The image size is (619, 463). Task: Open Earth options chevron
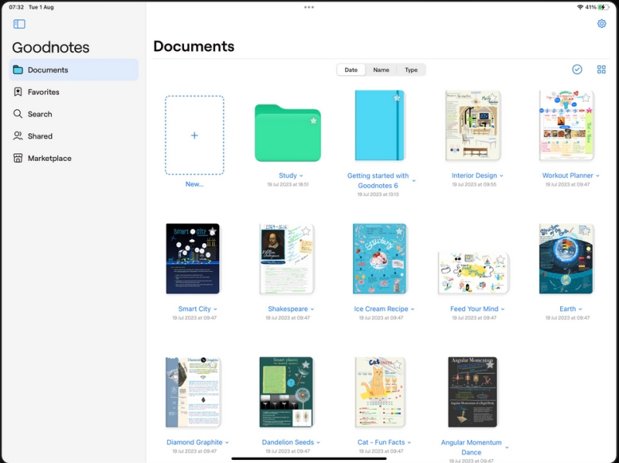[x=580, y=310]
